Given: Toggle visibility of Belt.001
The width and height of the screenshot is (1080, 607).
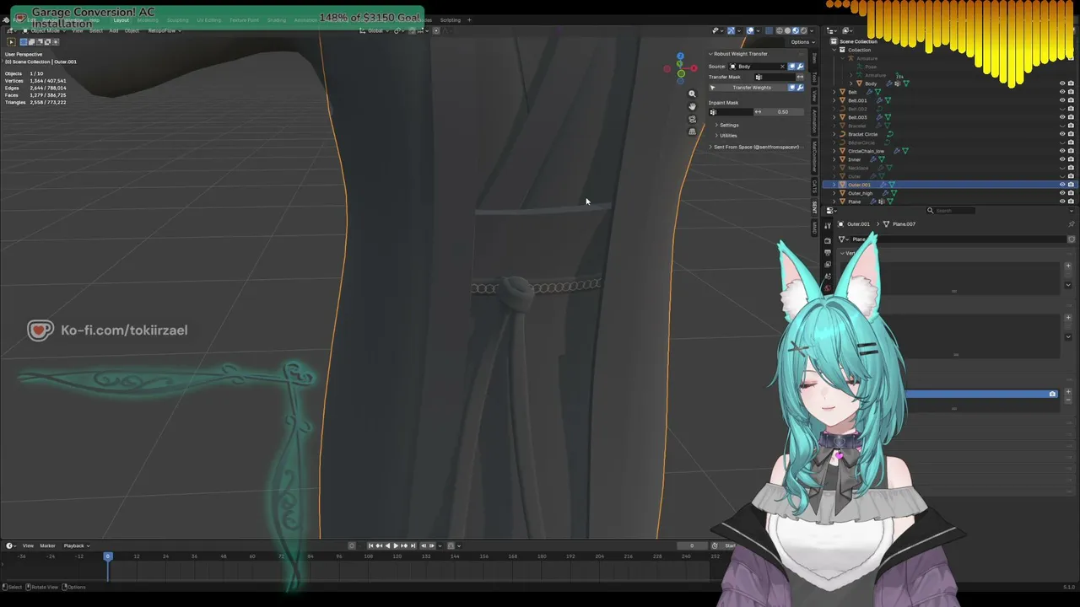Looking at the screenshot, I should tap(1062, 100).
